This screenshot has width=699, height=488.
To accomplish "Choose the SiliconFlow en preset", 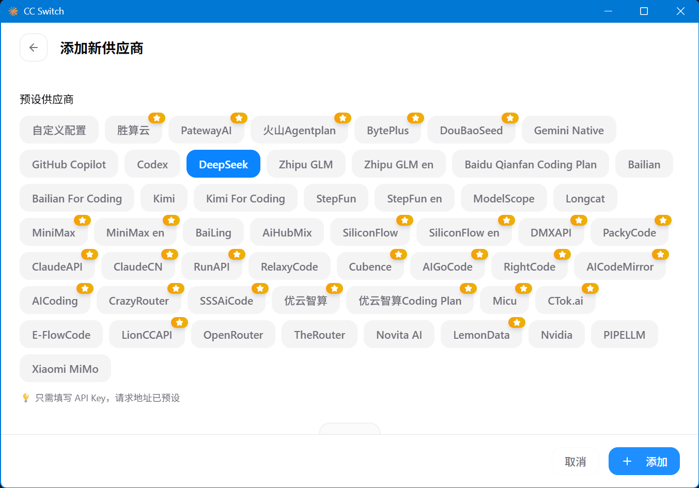I will coord(464,232).
